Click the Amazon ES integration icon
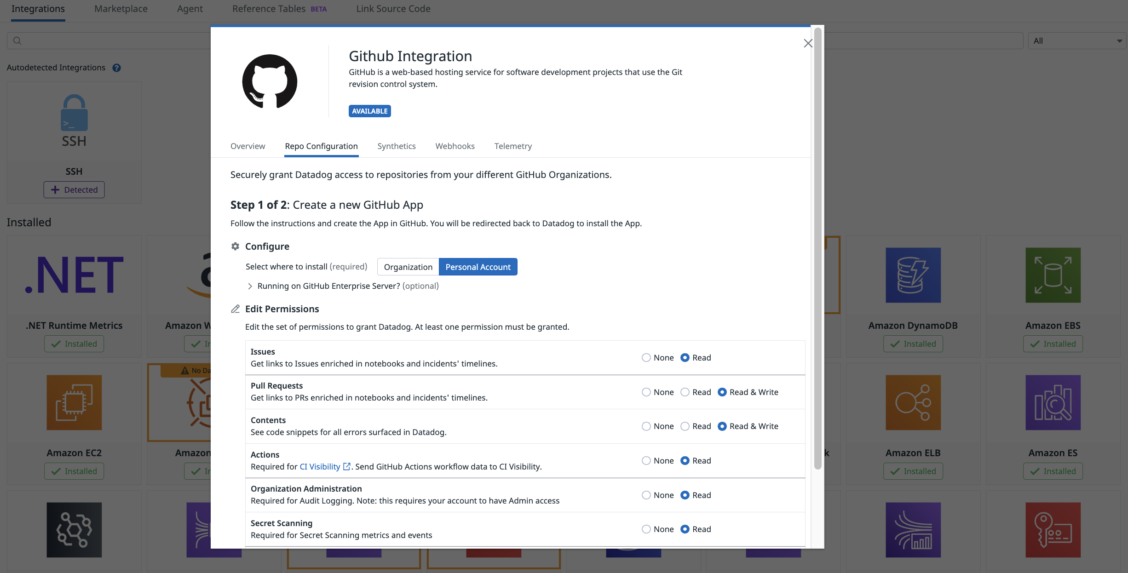 (x=1053, y=402)
